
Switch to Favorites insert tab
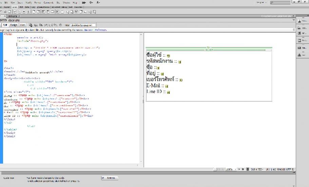78,7
